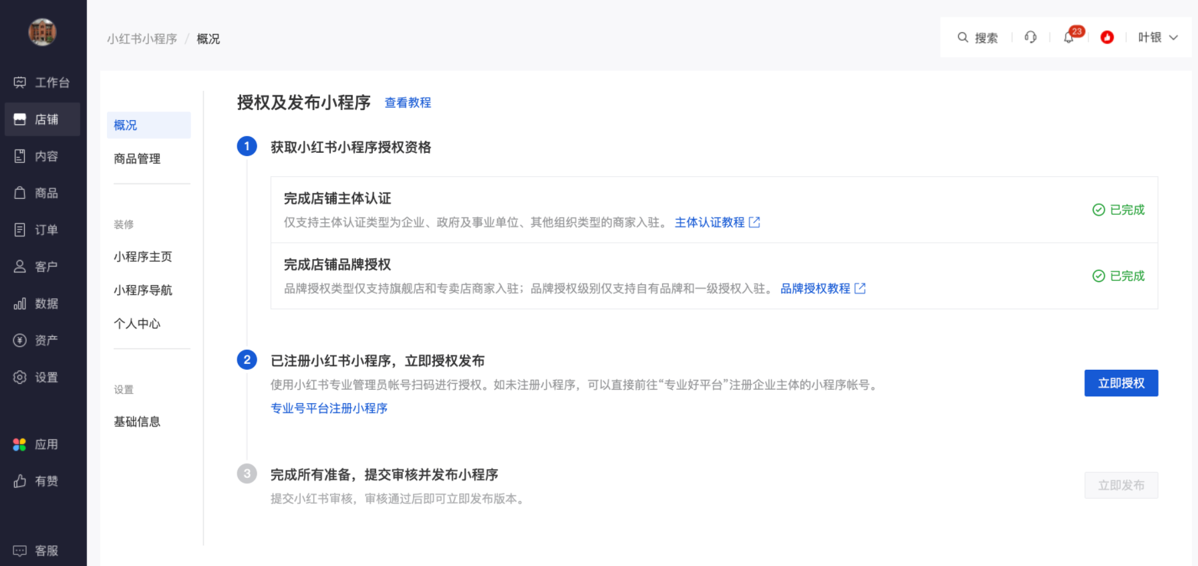Select the 内容 content sidebar icon
Screen dimensions: 1198x566
point(20,156)
